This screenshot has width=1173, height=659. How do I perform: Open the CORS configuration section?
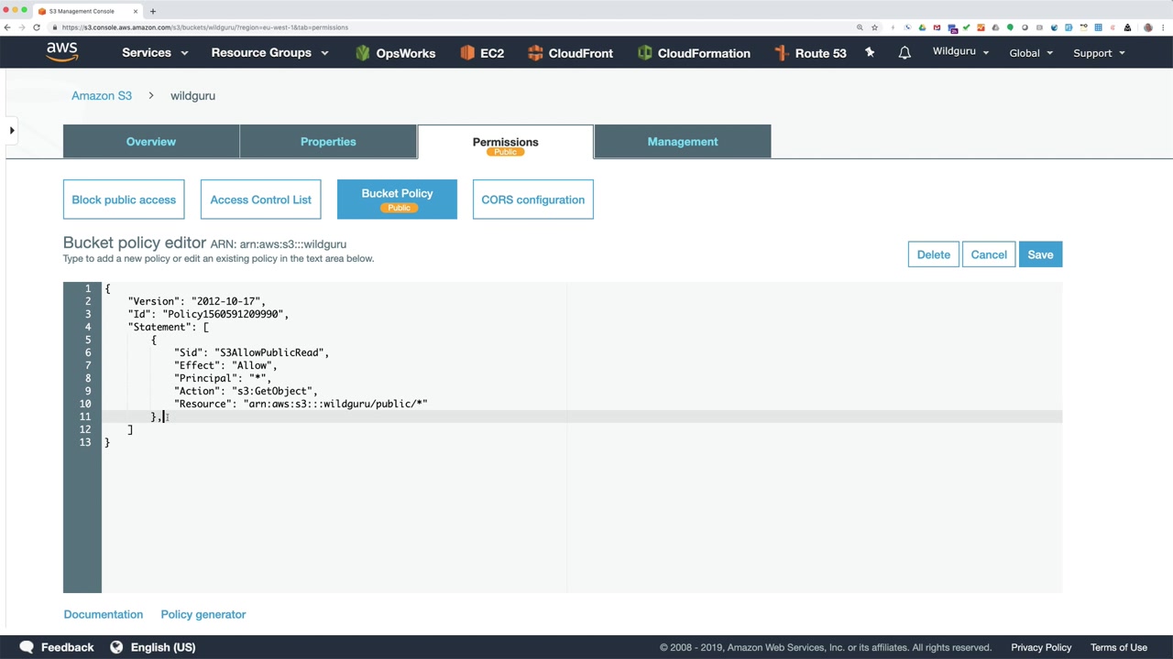coord(533,200)
